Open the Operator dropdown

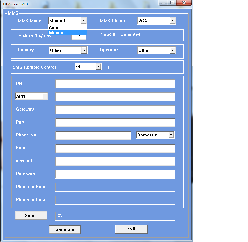[172, 50]
